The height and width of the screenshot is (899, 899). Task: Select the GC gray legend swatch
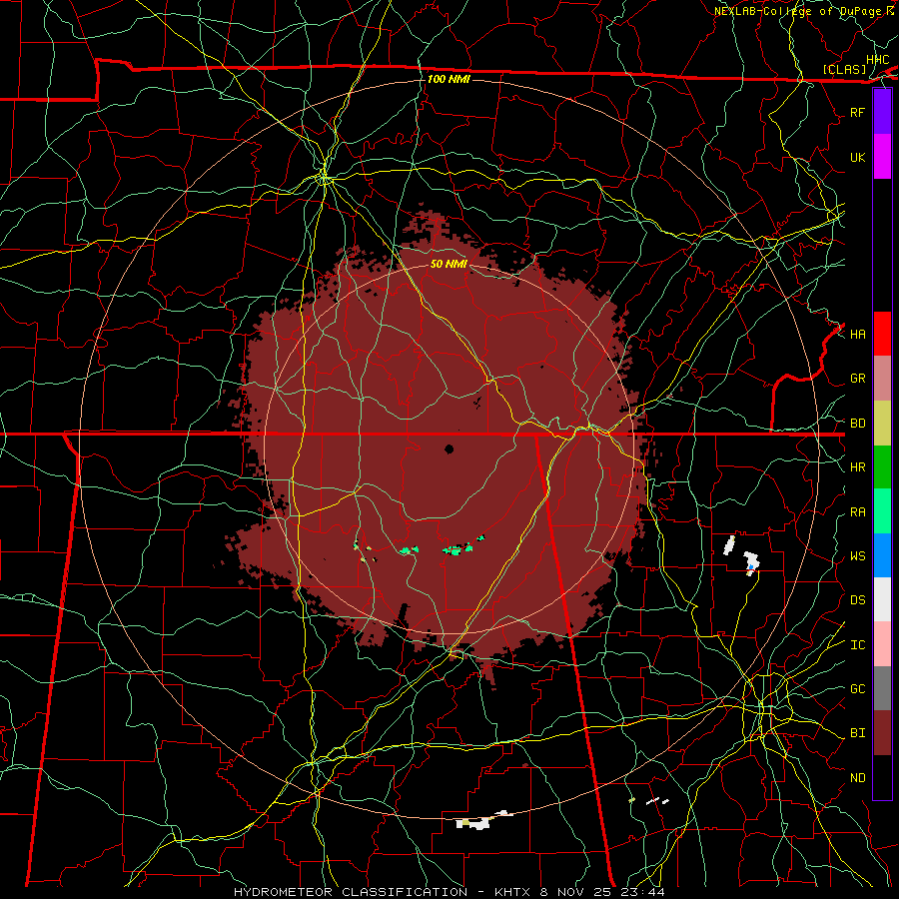[882, 688]
